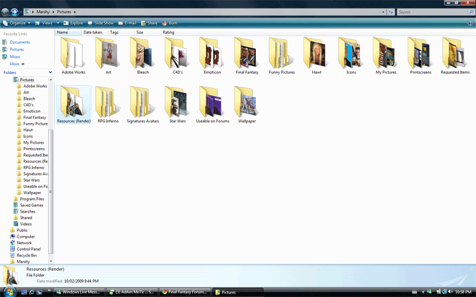476x297 pixels.
Task: Select the Emoticon folder icon
Action: (x=212, y=53)
